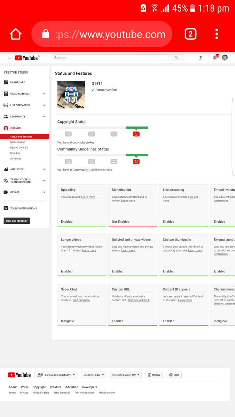235x417 pixels.
Task: Click Learn more in Monetisation card
Action: pyautogui.click(x=128, y=201)
